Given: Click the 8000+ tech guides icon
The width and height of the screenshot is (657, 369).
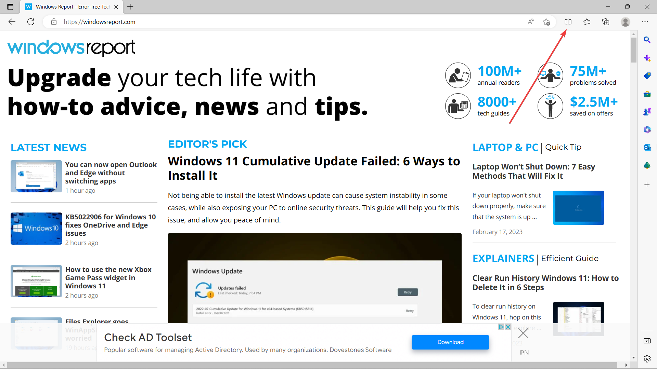Looking at the screenshot, I should 458,106.
